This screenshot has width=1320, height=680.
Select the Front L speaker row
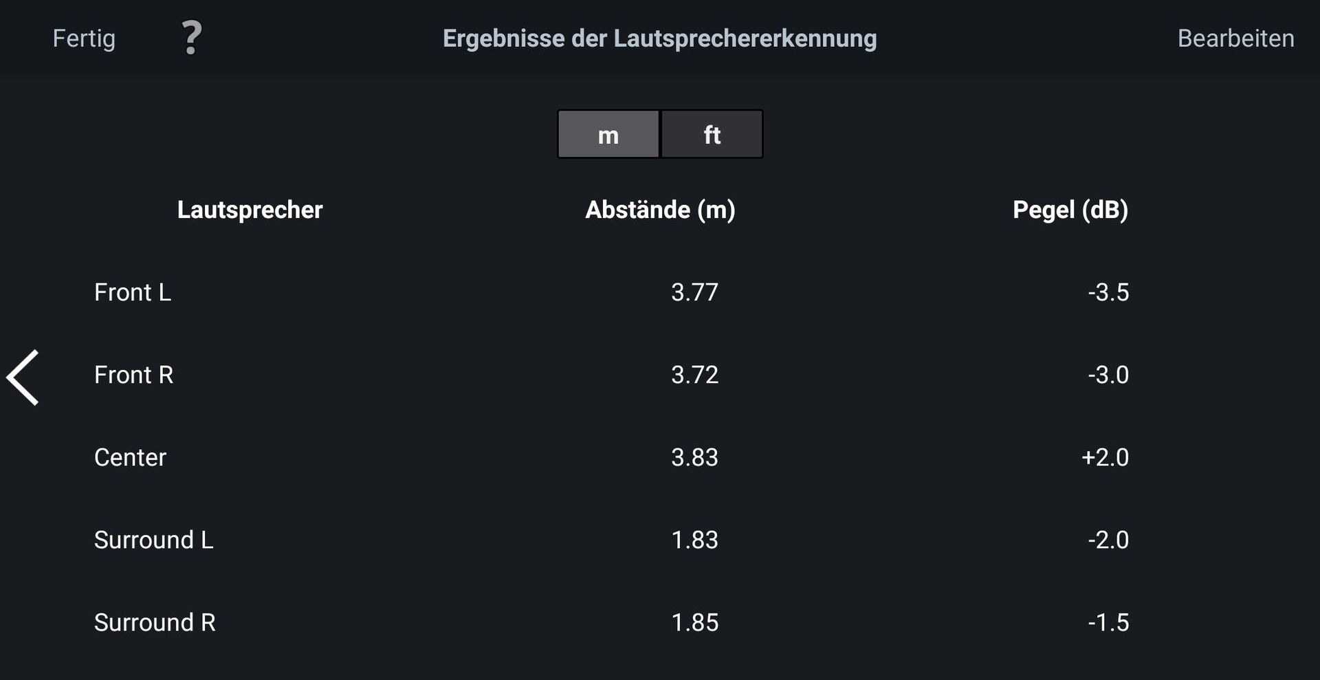(x=133, y=292)
